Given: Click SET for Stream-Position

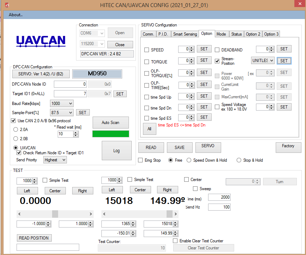Looking at the screenshot, I should pyautogui.click(x=284, y=61).
